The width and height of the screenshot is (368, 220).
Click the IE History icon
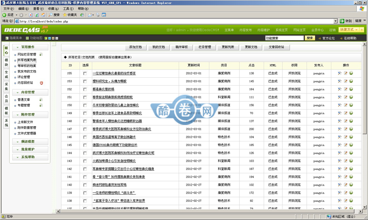[82, 15]
